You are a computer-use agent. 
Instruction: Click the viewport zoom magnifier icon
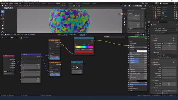[x=125, y=19]
